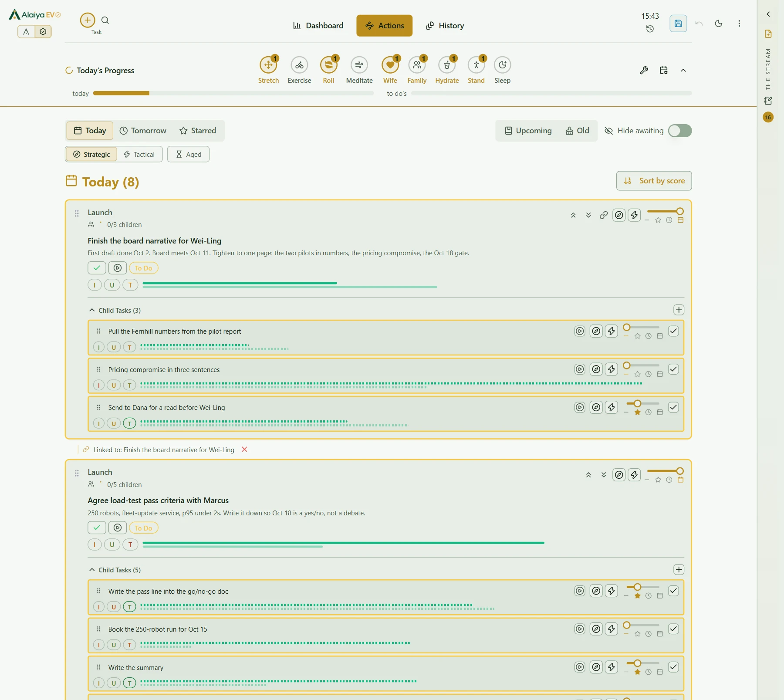Image resolution: width=784 pixels, height=700 pixels.
Task: Click the Sleep habit icon
Action: click(502, 65)
